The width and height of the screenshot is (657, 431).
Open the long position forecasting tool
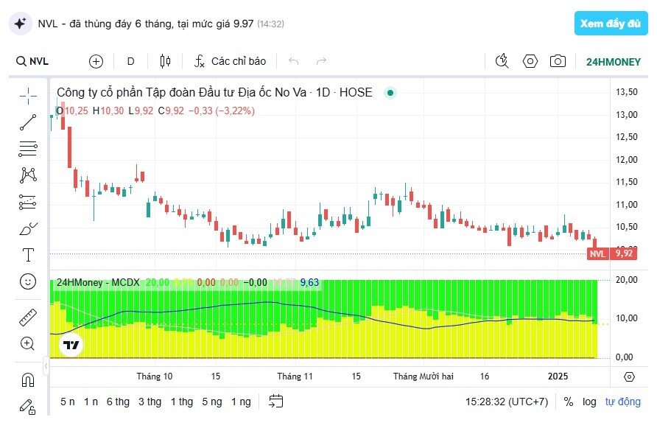point(28,202)
